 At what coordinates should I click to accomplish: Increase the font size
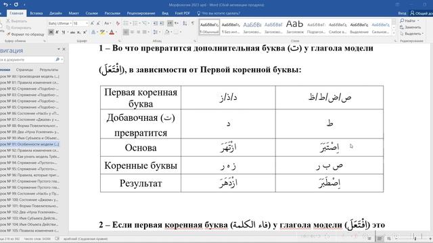tap(93, 24)
